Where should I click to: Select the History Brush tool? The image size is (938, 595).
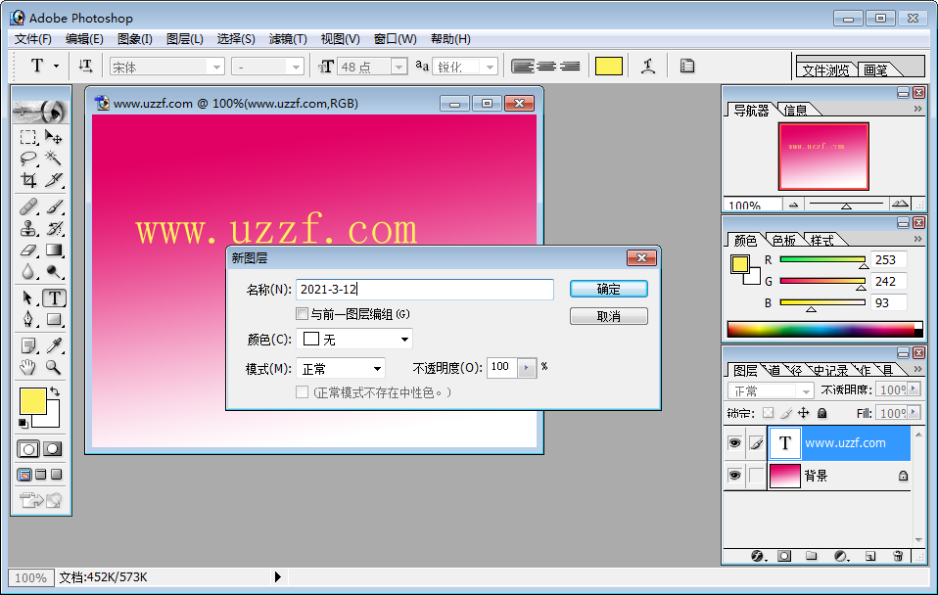(x=54, y=228)
